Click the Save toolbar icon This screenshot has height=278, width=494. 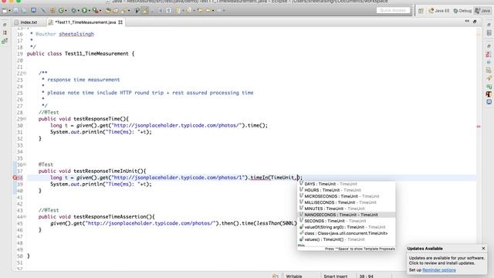coord(15,10)
